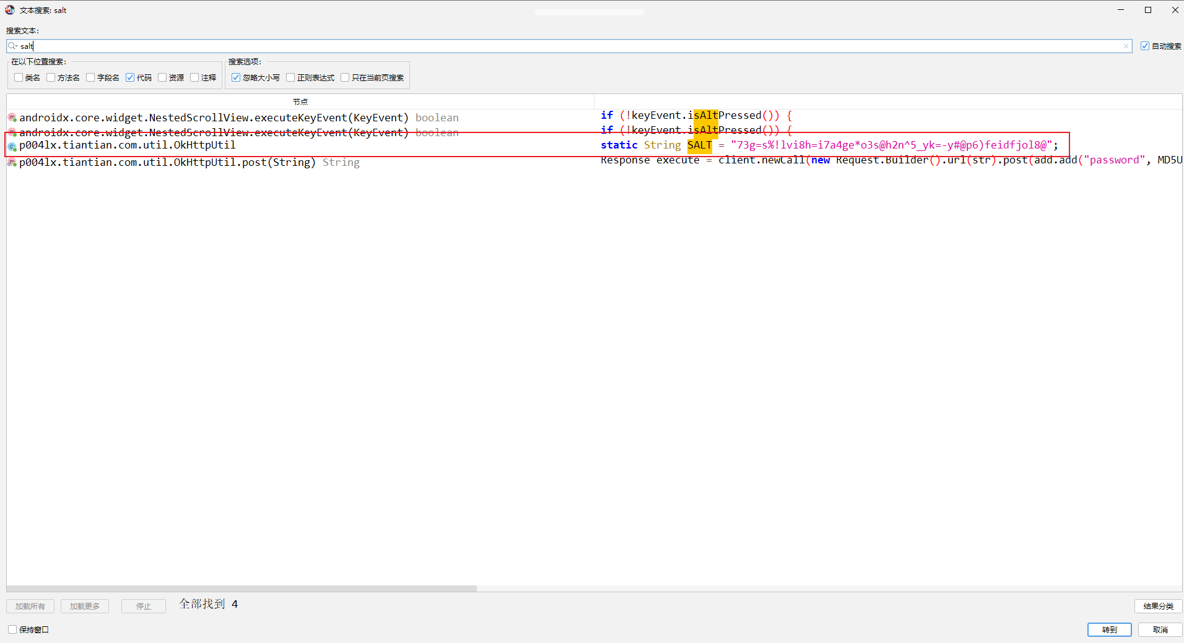Click the magnifier icon in search field
The image size is (1184, 643).
point(12,46)
